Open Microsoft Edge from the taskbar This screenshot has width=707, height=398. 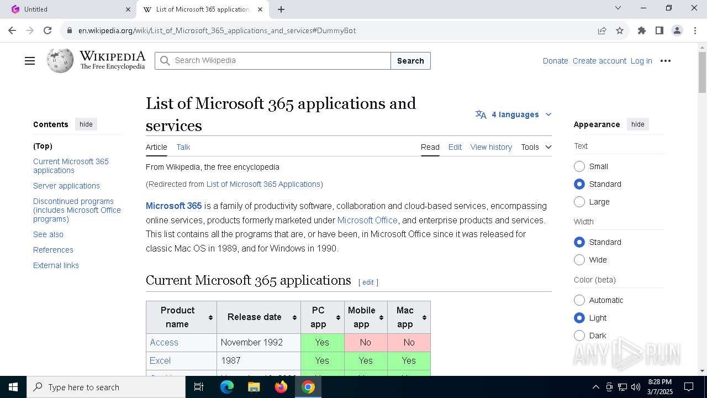click(227, 387)
